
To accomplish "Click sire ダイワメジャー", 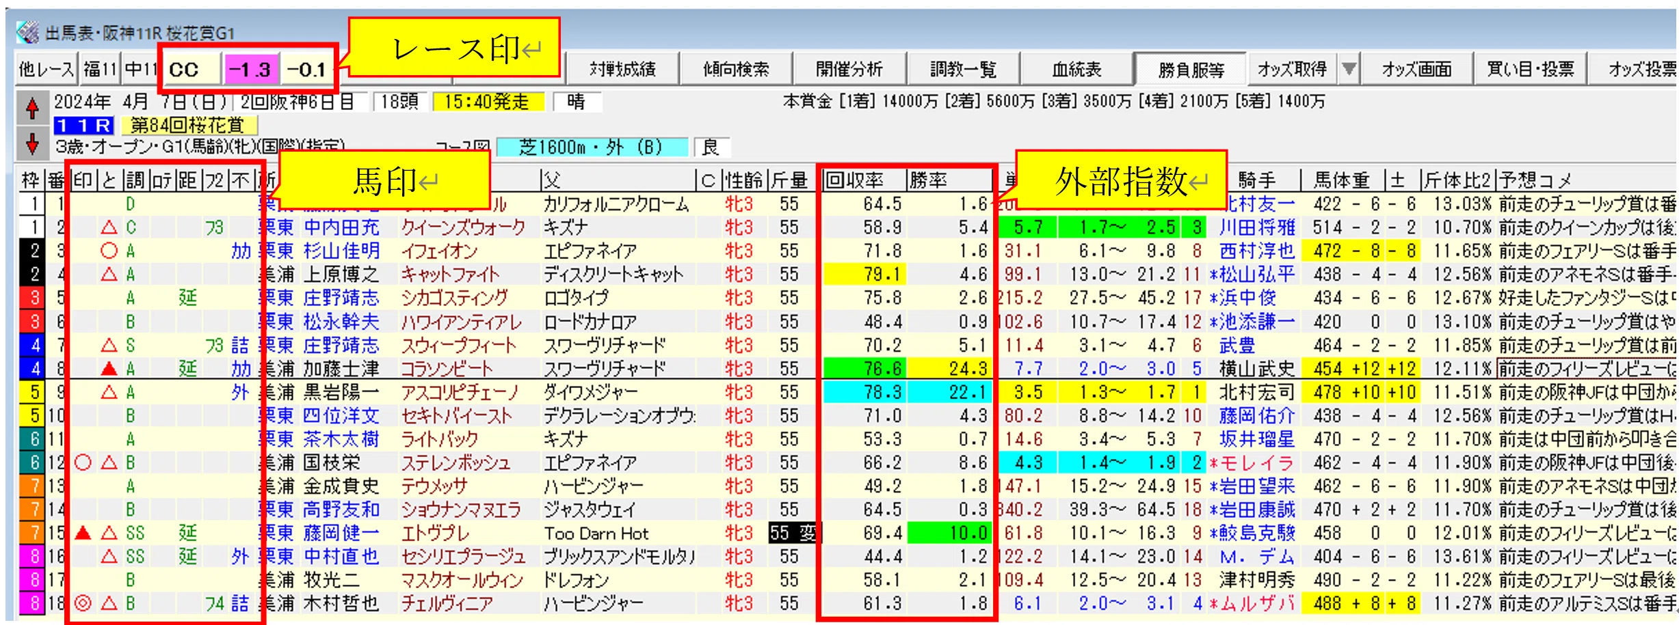I will [591, 392].
